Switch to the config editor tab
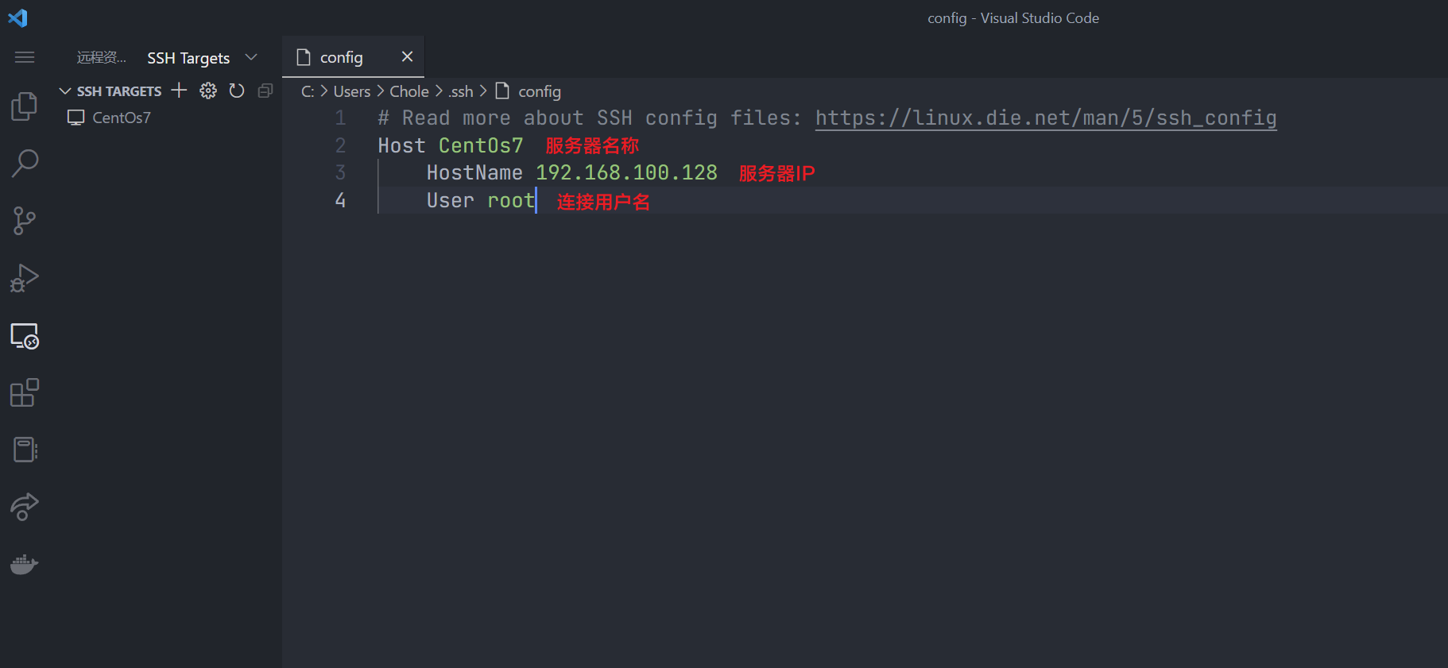This screenshot has height=668, width=1448. coord(341,57)
